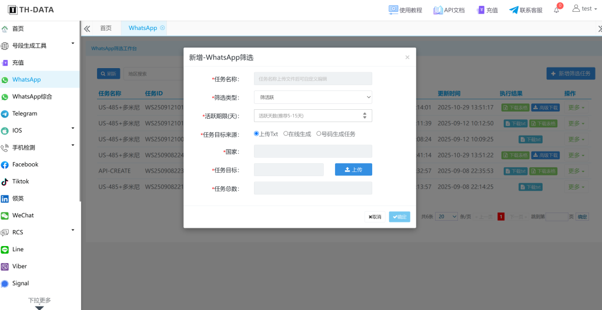
Task: Open the API文档 icon
Action: 438,11
